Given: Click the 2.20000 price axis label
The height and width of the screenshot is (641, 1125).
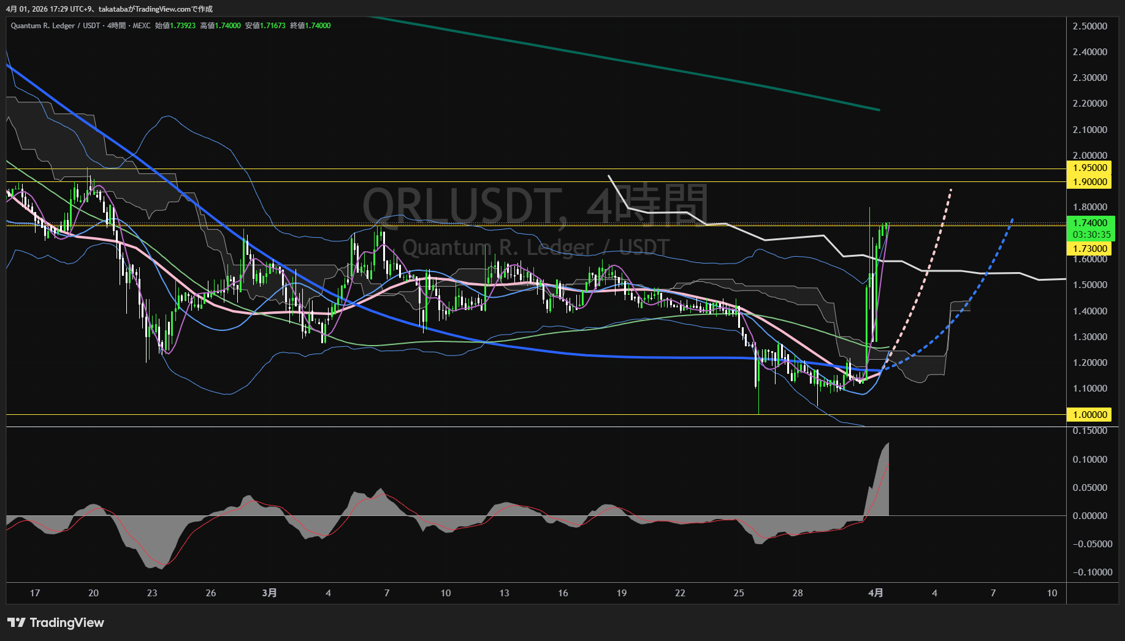Looking at the screenshot, I should [x=1090, y=104].
